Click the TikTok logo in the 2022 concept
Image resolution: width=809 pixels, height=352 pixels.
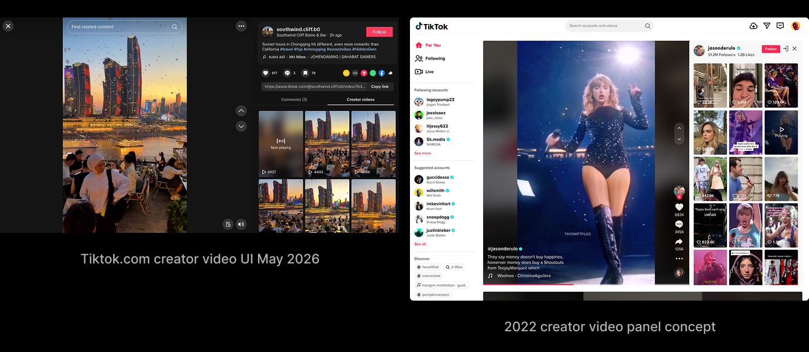(431, 26)
